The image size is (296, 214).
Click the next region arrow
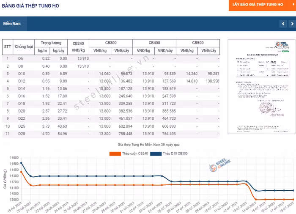tap(292, 24)
